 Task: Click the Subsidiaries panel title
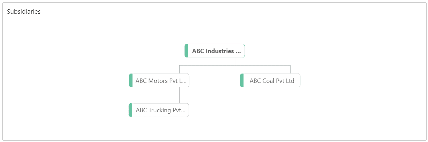[24, 12]
